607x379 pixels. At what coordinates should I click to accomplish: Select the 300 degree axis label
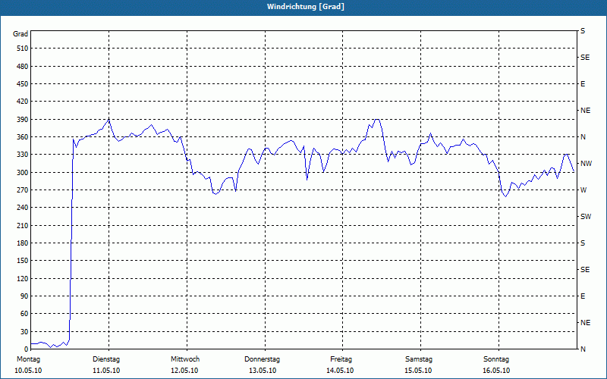click(x=23, y=173)
